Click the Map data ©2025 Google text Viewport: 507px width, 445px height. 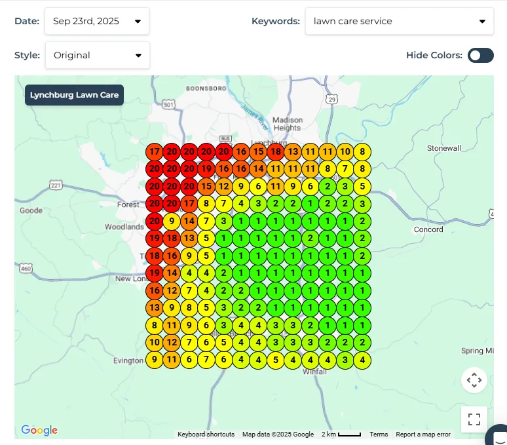[278, 435]
